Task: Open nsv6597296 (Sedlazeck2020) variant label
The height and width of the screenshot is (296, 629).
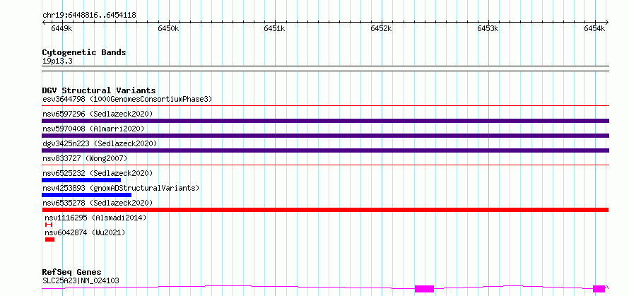Action: click(x=98, y=114)
